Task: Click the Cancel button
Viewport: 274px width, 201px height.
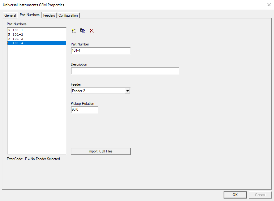Action: click(x=260, y=195)
